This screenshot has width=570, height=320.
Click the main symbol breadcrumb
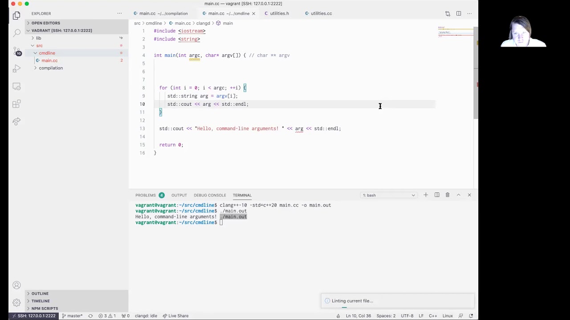(225, 23)
